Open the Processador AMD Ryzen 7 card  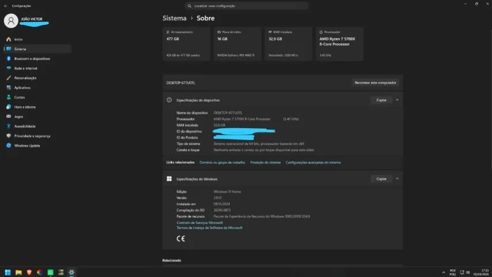(339, 44)
